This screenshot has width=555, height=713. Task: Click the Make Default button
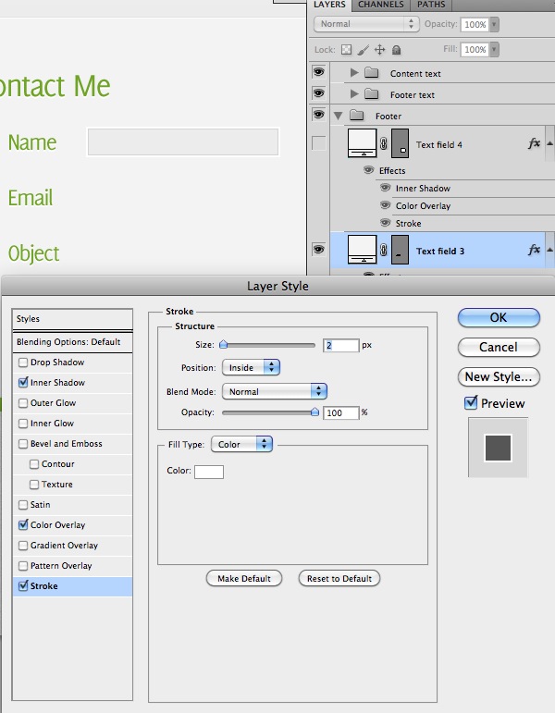click(244, 578)
